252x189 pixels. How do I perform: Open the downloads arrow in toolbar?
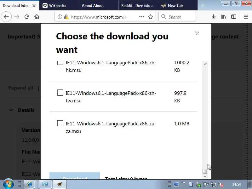tap(214, 17)
